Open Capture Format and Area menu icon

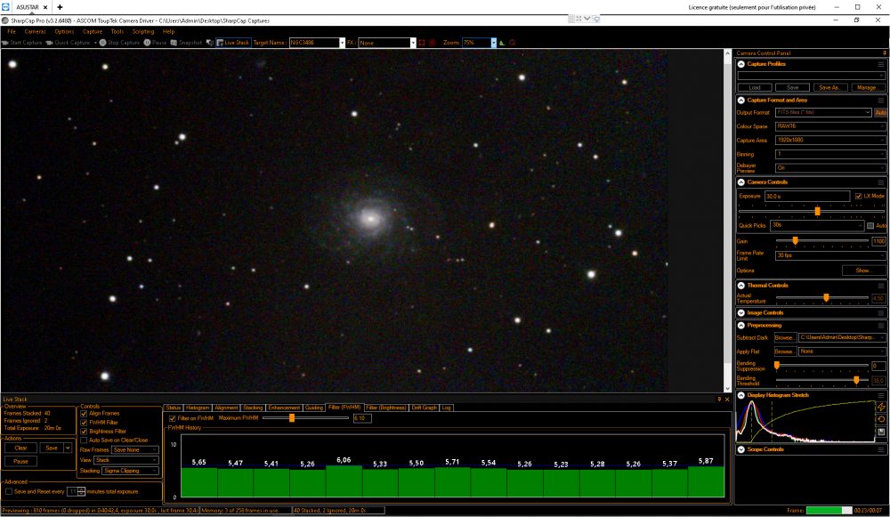(881, 101)
